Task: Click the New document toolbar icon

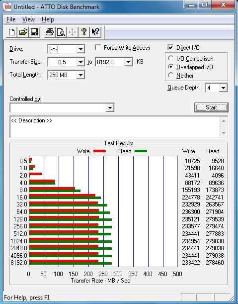Action: 11,32
